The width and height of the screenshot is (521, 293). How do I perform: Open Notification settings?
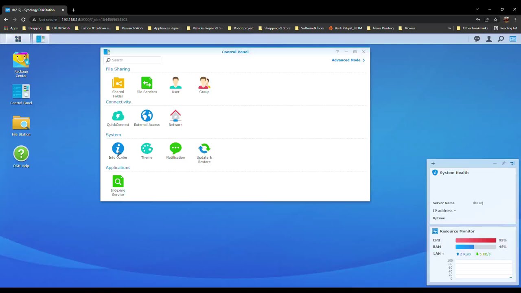point(175,151)
